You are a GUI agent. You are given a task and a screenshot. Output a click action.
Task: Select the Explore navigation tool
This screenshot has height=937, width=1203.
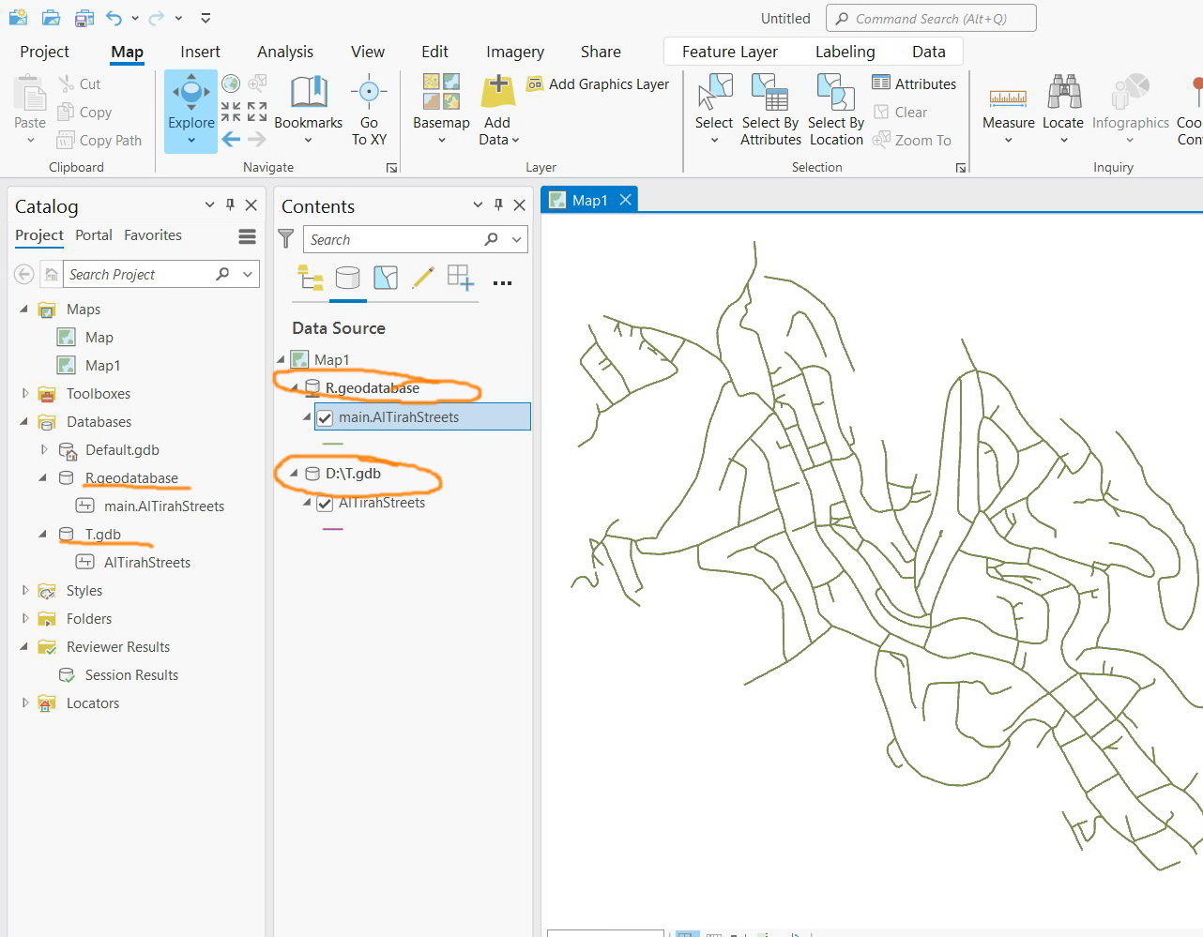[x=190, y=103]
